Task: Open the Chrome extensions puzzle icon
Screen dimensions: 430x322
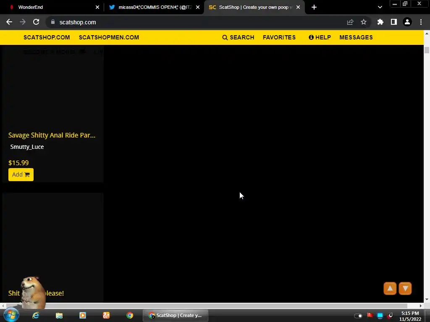Action: coord(380,22)
